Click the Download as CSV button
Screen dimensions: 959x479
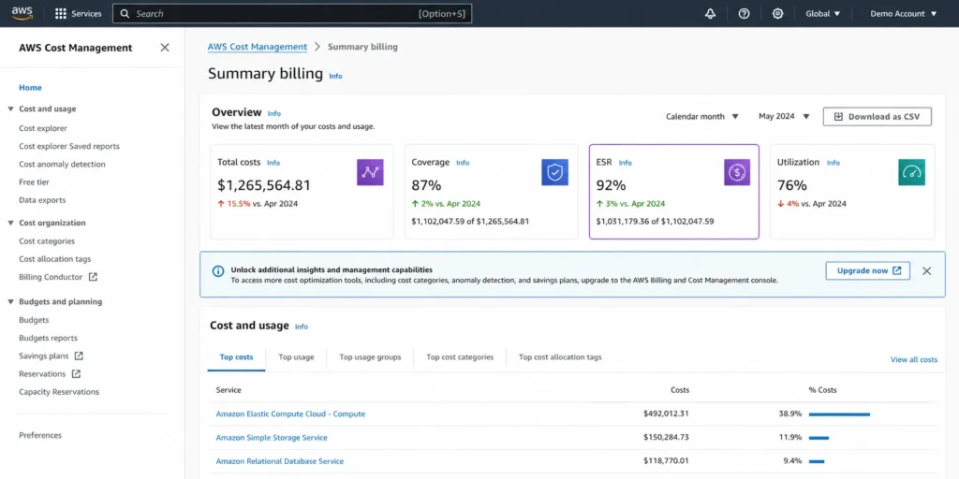(877, 117)
